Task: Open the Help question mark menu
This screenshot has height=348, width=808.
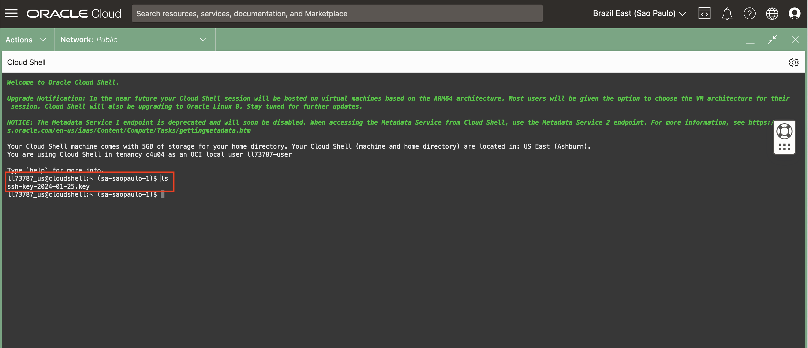Action: point(749,13)
